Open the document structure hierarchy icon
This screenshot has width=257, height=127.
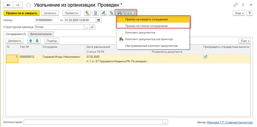tap(112, 13)
